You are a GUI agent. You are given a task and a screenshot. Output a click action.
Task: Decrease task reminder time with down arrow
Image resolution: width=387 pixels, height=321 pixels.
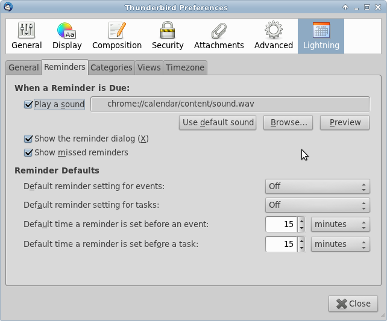pos(301,248)
